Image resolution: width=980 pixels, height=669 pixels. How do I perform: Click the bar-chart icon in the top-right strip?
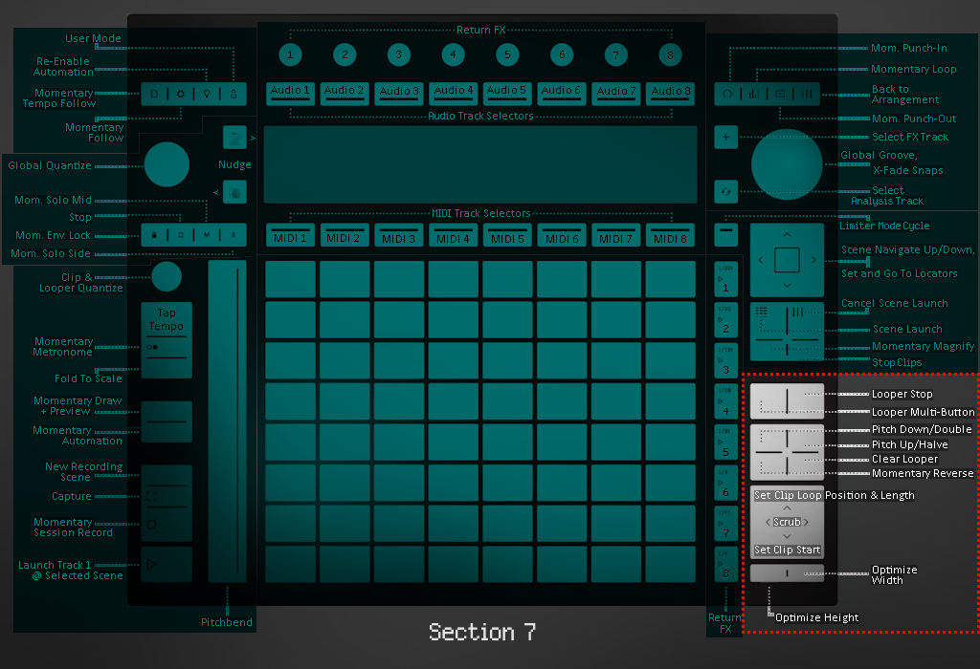tap(753, 94)
